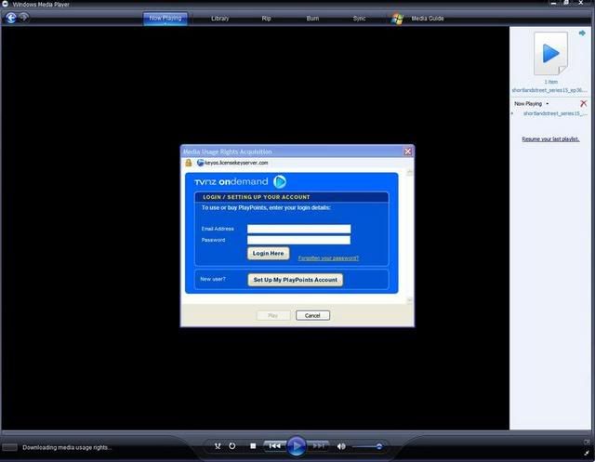Click the Windows Media Player title bar icon
Screen dimensions: 595x462
coord(6,4)
